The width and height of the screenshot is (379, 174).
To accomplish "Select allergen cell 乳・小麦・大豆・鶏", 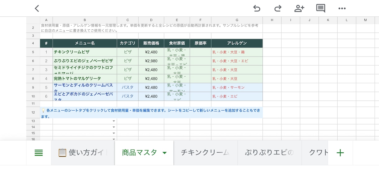I will coord(237,52).
